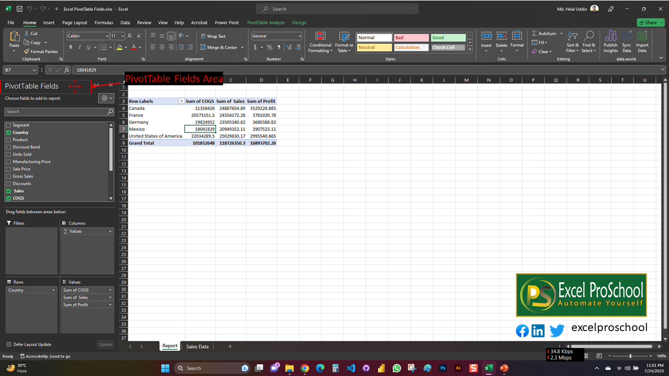Switch to Sales Data sheet tab
Screen dimensions: 669x376
point(198,346)
